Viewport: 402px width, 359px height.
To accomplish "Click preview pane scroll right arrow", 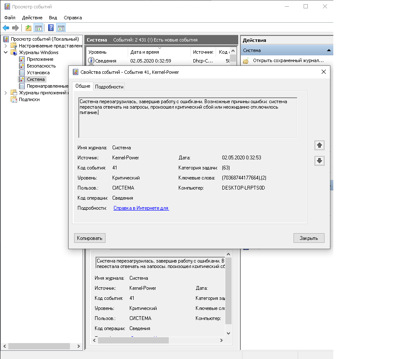I will (x=221, y=340).
